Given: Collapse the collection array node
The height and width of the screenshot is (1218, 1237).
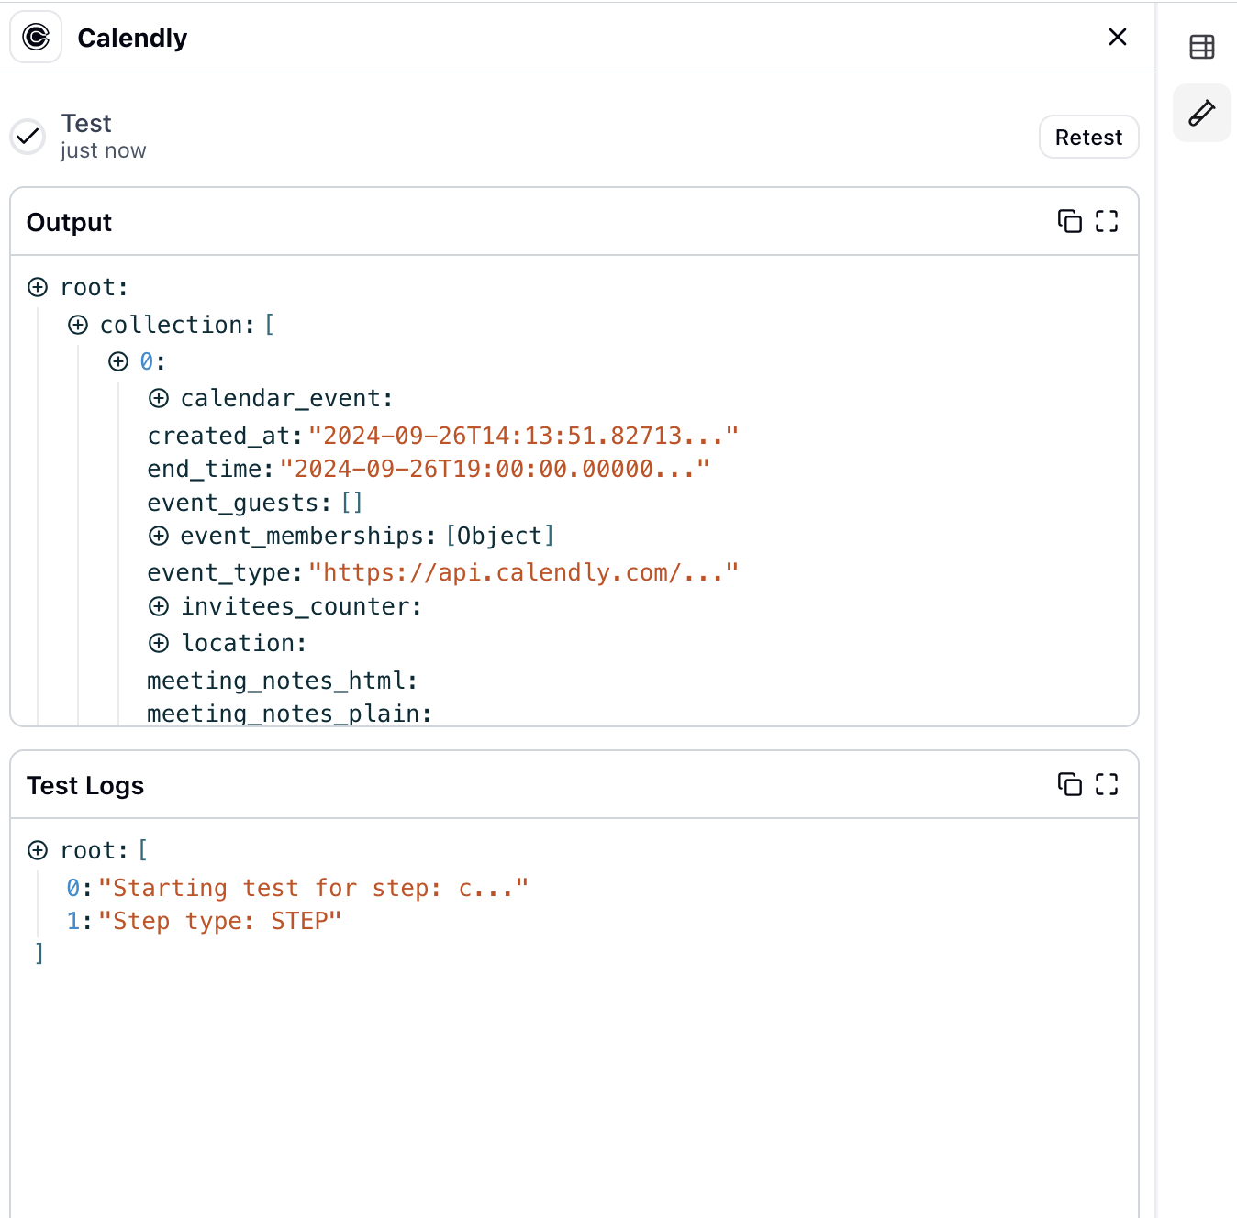Looking at the screenshot, I should click(x=78, y=326).
